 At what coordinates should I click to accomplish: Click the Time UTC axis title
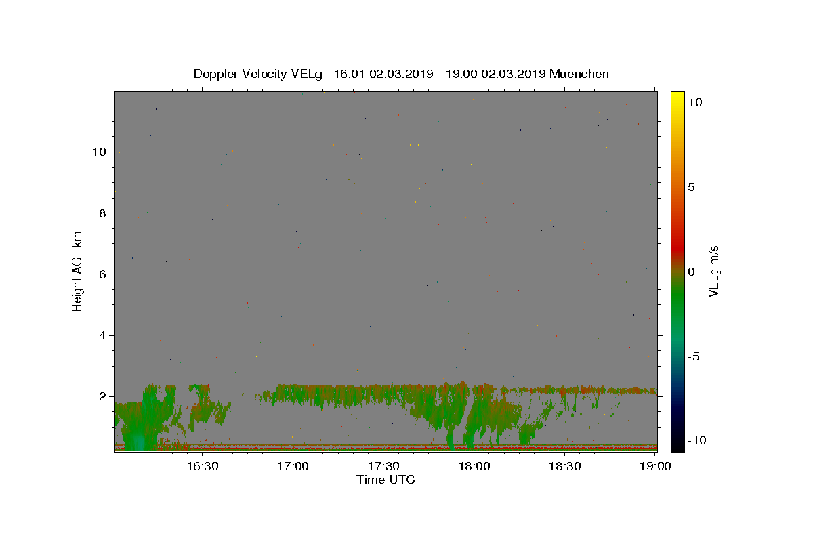(385, 480)
